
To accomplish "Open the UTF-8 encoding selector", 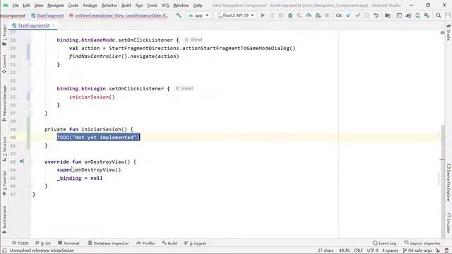I will tap(372, 250).
